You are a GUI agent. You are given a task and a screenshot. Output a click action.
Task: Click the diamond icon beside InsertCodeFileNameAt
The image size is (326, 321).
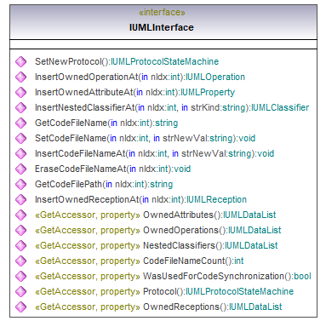point(20,153)
